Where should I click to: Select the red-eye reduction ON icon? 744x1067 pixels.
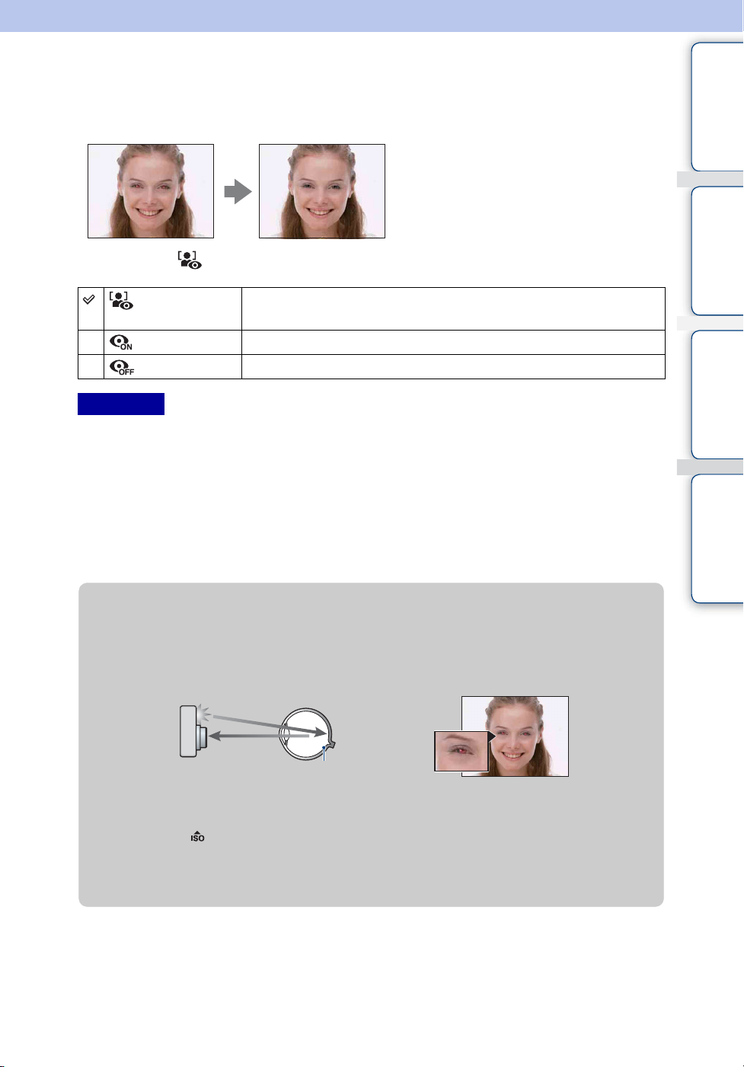coord(120,343)
